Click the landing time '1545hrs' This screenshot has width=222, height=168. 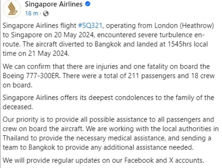click(x=180, y=44)
